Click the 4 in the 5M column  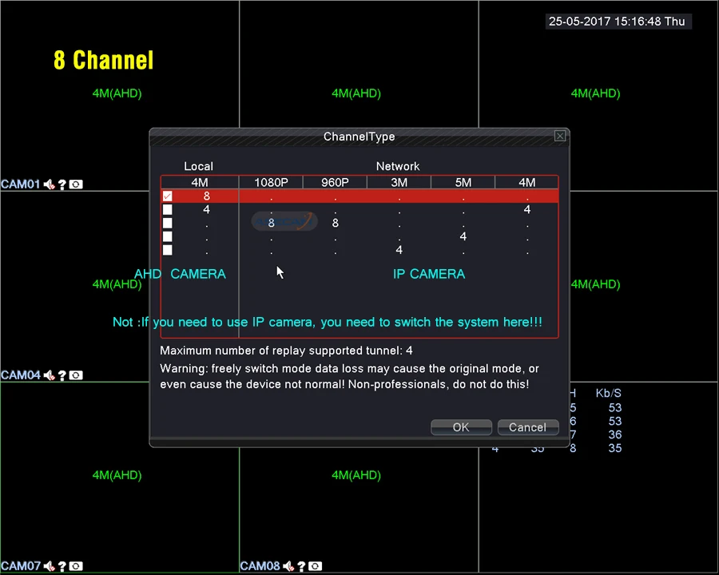point(463,236)
